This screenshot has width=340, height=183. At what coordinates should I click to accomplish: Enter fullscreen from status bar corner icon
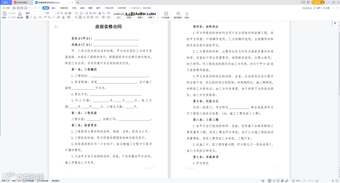tap(337, 180)
